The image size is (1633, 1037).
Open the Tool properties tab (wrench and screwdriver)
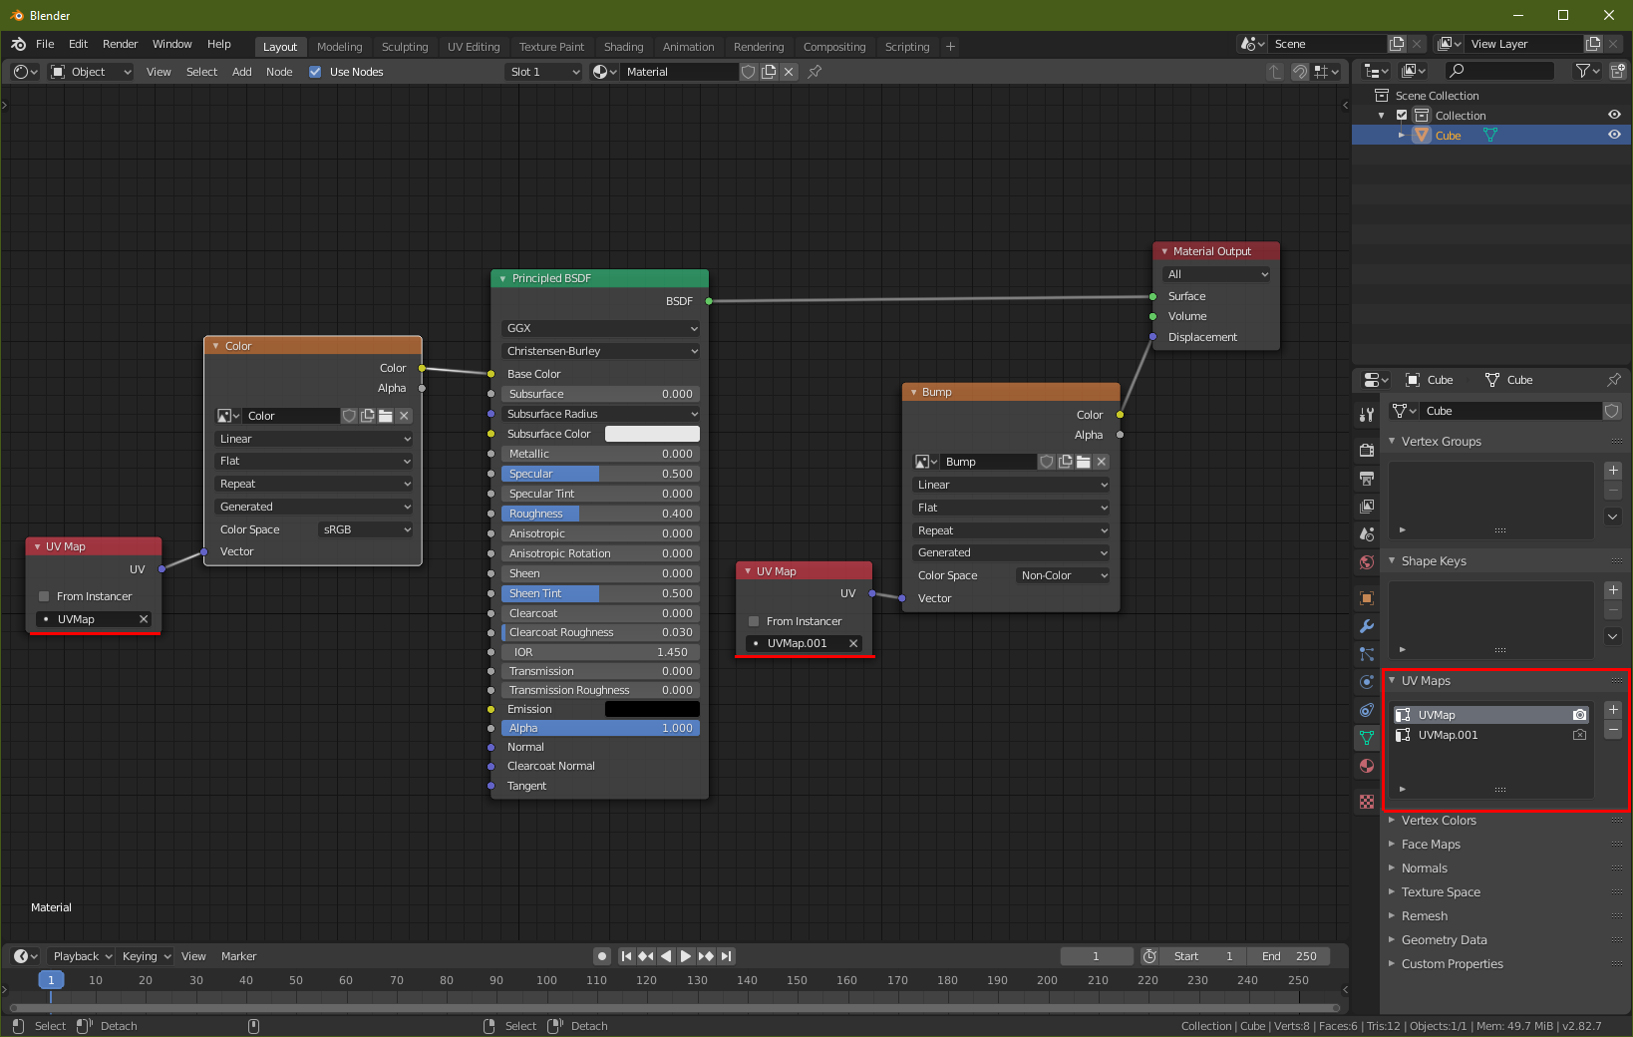pos(1367,414)
